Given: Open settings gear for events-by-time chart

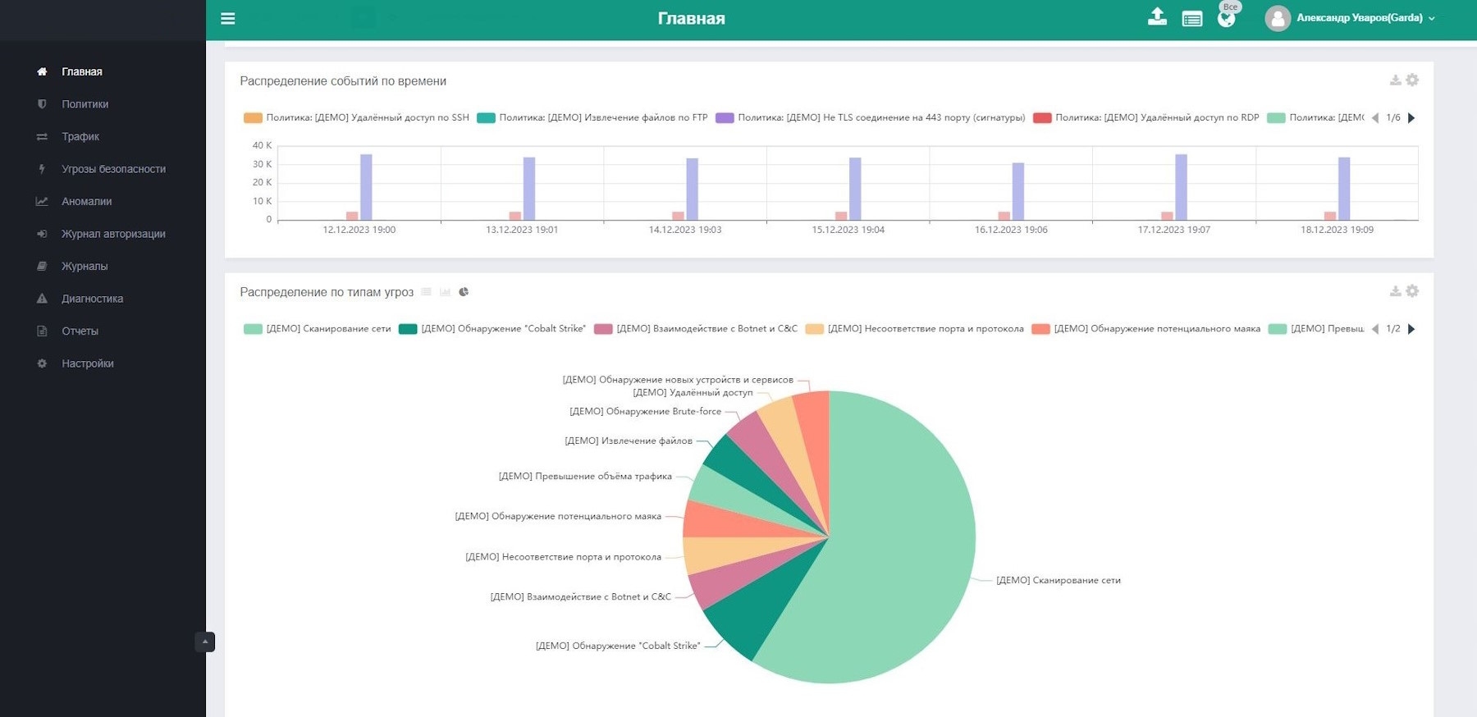Looking at the screenshot, I should [1412, 80].
